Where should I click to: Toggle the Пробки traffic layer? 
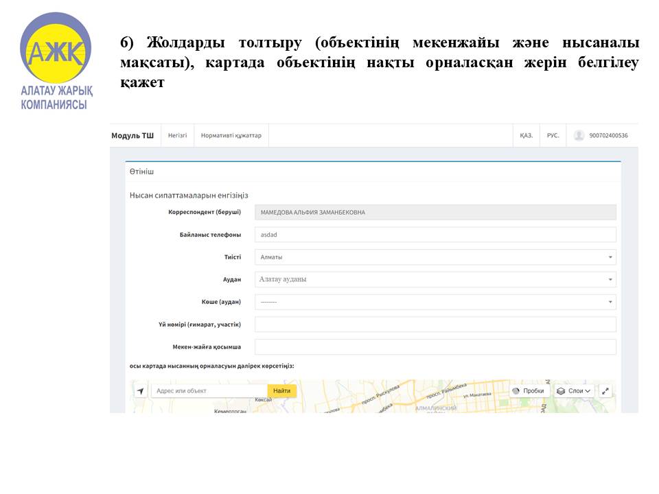pyautogui.click(x=529, y=391)
